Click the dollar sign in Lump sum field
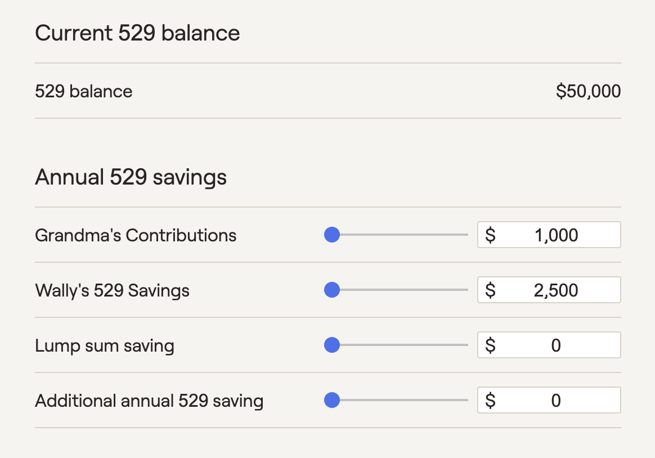Viewport: 655px width, 458px height. tap(490, 345)
